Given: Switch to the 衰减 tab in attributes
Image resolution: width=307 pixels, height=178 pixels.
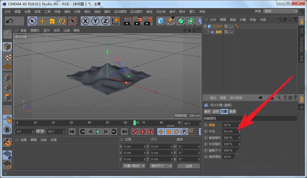Looking at the screenshot, I should tap(232, 111).
